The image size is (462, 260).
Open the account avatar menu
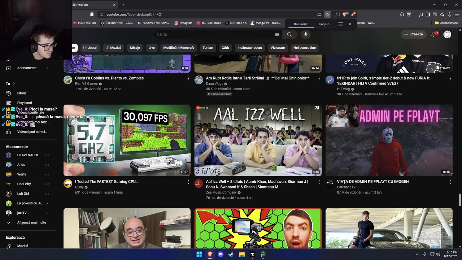[447, 34]
